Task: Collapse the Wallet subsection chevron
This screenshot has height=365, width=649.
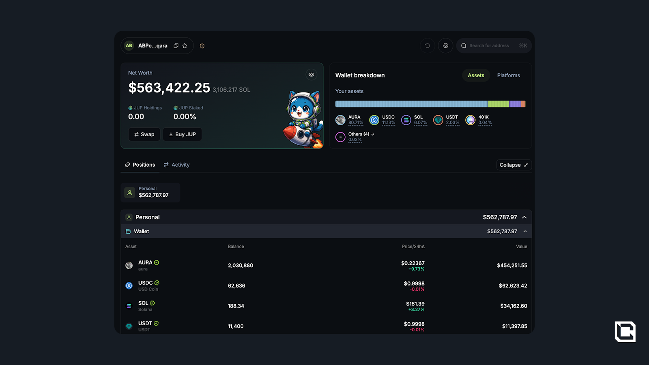Action: point(525,232)
